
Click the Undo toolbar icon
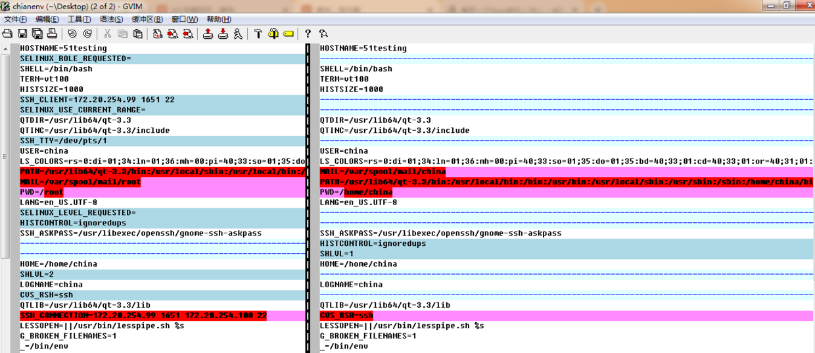72,34
